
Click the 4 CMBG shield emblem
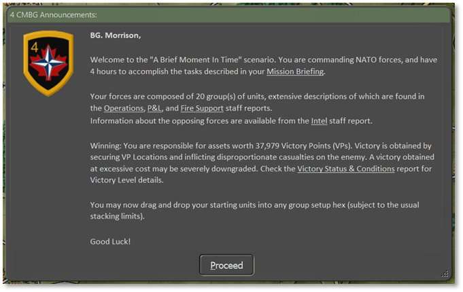click(x=48, y=63)
